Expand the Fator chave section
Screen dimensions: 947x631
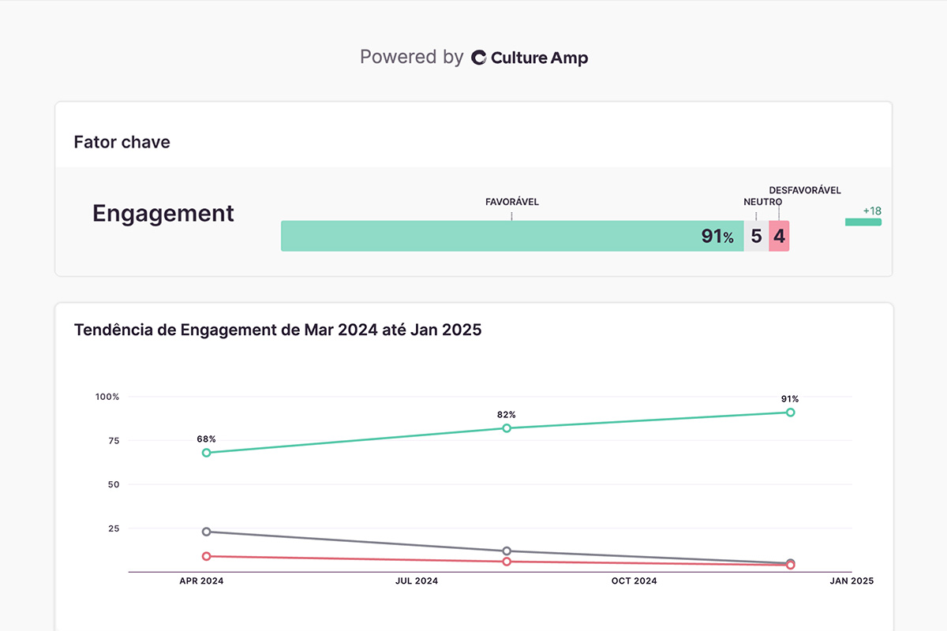click(x=122, y=142)
